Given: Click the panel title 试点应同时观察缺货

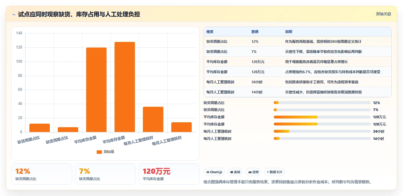Looking at the screenshot, I should coord(79,14).
